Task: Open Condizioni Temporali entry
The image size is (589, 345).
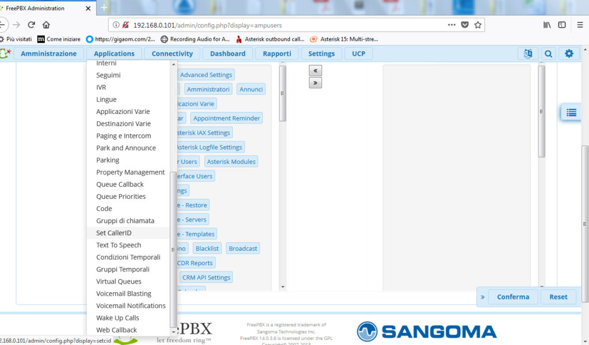Action: [128, 257]
